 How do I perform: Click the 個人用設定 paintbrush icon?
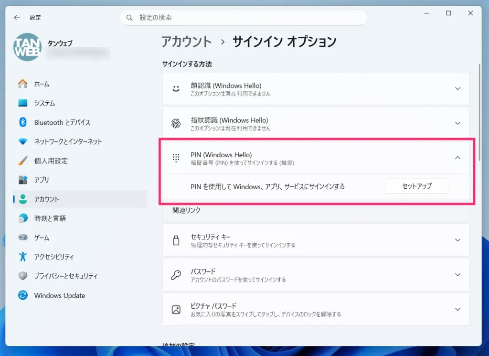point(23,161)
